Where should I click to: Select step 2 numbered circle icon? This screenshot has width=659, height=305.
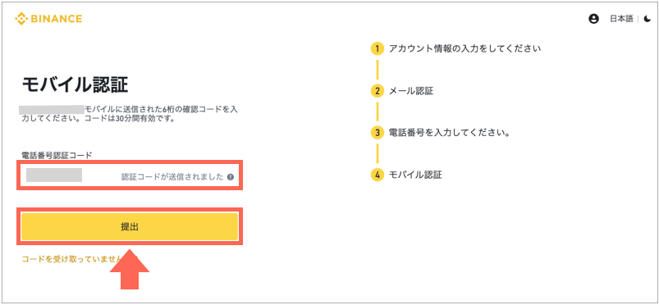378,91
